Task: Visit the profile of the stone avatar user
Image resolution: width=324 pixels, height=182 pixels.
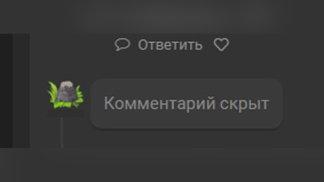Action: point(66,95)
